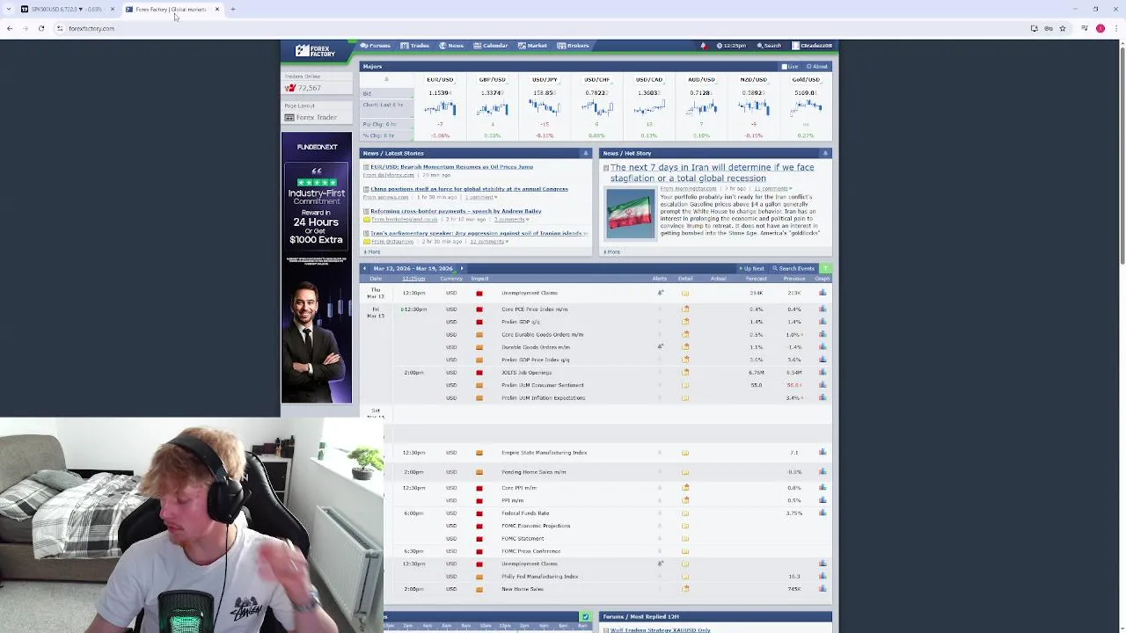
Task: Open graph for Core Durable Goods Orders
Action: [823, 335]
